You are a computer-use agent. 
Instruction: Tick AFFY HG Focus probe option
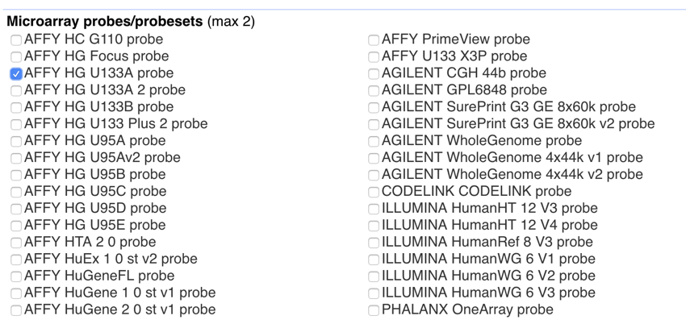[16, 56]
